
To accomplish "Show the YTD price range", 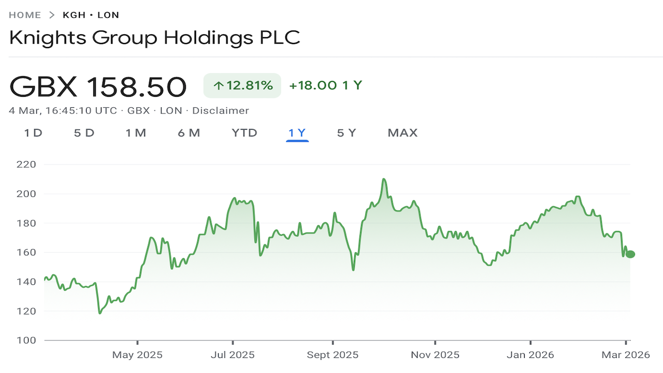I will [x=244, y=133].
